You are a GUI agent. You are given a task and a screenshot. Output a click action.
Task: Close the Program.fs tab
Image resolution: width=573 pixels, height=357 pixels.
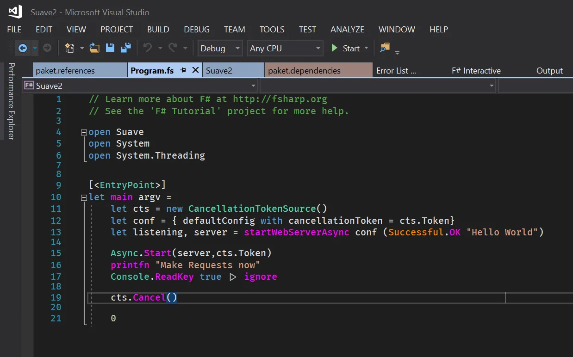(195, 70)
